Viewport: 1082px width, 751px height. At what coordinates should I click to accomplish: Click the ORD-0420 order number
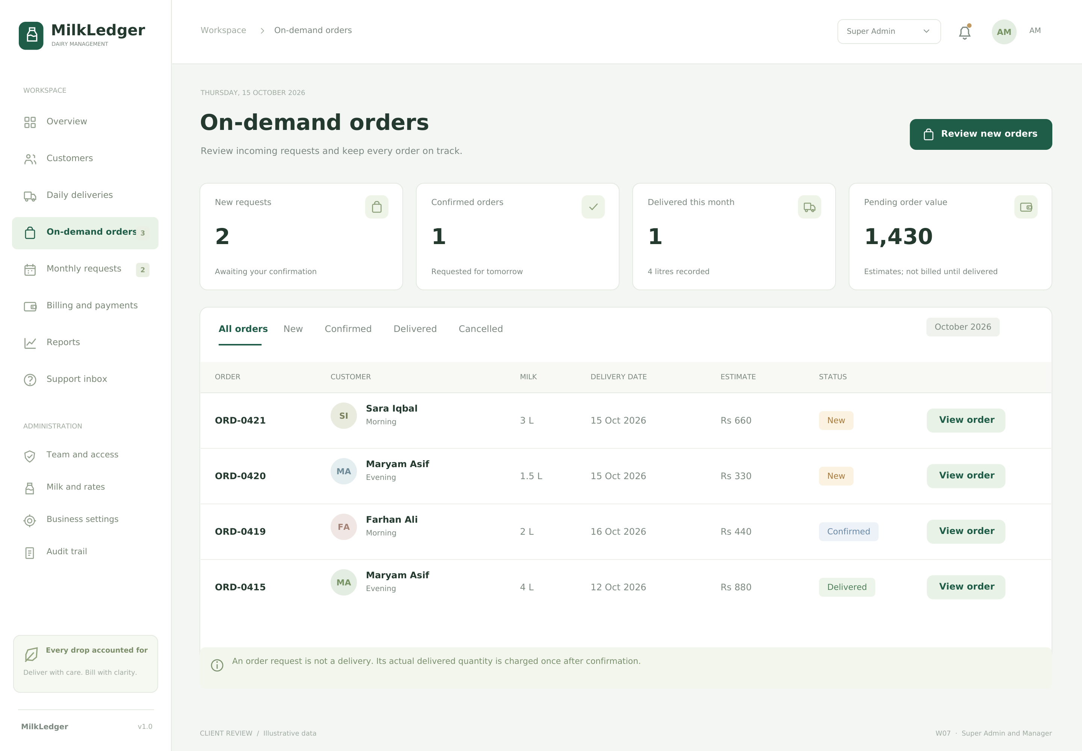tap(240, 476)
